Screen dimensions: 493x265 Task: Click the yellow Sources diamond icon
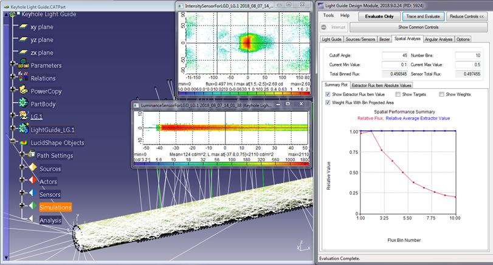[x=33, y=167]
